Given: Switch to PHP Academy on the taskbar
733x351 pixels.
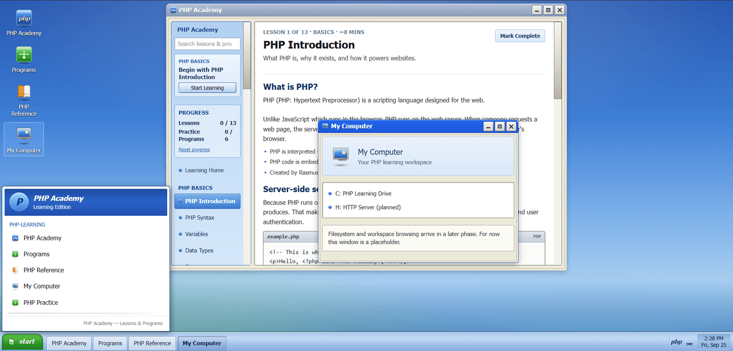Looking at the screenshot, I should tap(69, 343).
